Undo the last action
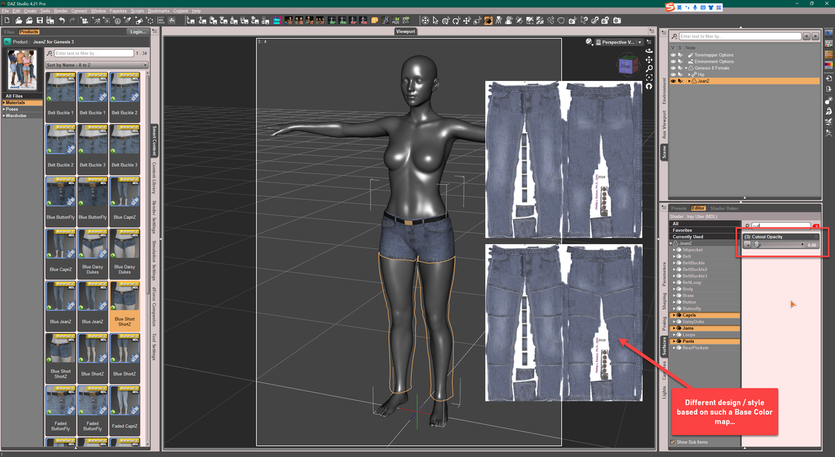Image resolution: width=835 pixels, height=457 pixels. 61,20
